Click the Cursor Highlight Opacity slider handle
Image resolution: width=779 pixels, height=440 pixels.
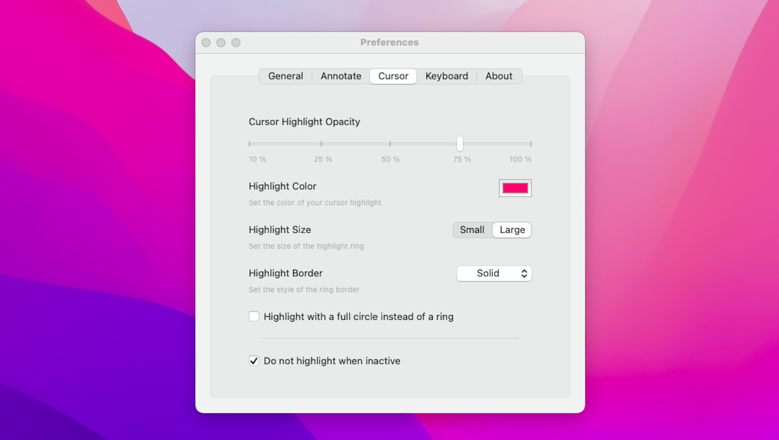(x=459, y=144)
